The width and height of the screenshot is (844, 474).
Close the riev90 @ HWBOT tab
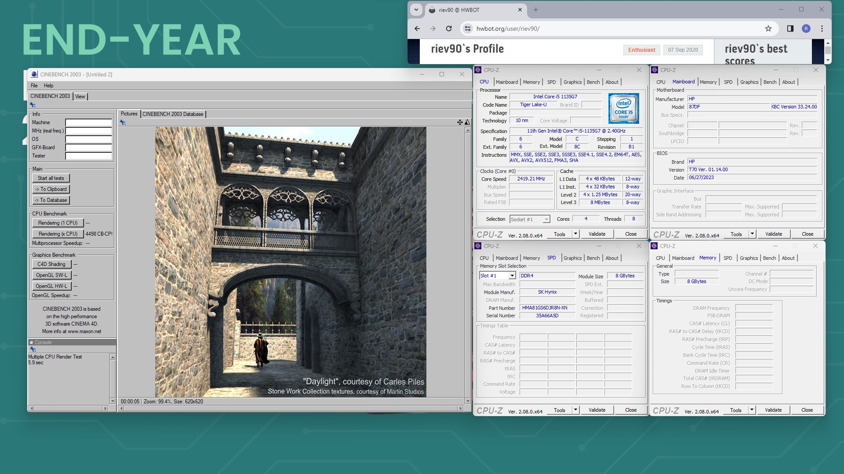(x=520, y=10)
